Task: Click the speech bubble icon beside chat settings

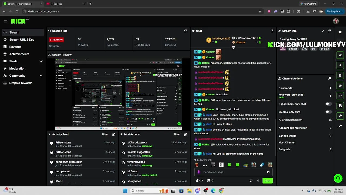Action: [251, 181]
